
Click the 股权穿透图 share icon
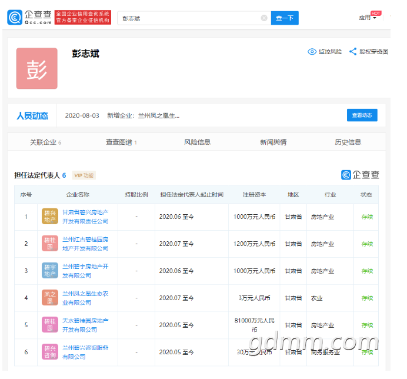353,51
